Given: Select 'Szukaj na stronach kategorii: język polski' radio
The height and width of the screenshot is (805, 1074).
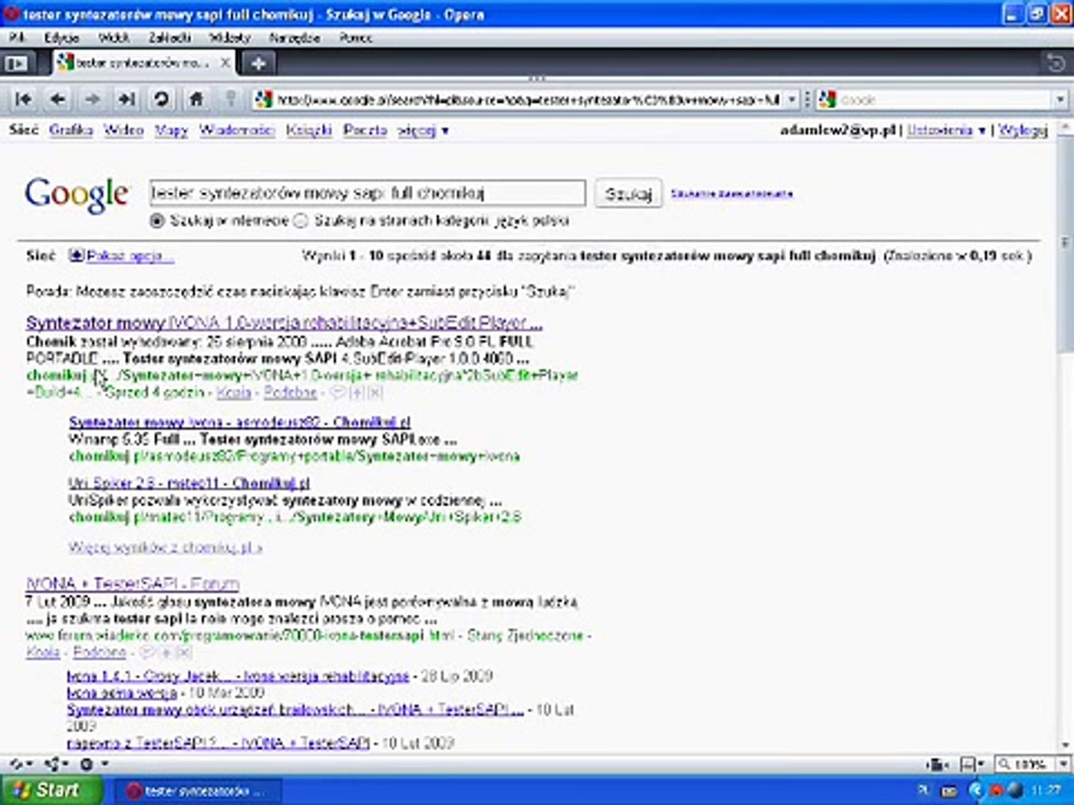Looking at the screenshot, I should coord(301,221).
